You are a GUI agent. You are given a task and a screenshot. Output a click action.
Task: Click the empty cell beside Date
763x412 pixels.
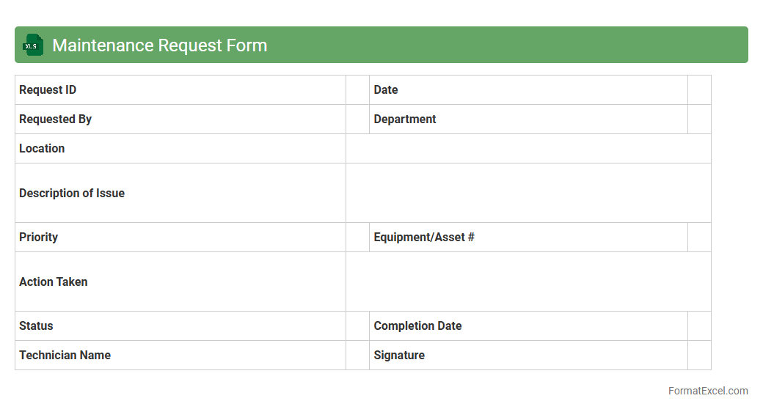click(x=699, y=90)
